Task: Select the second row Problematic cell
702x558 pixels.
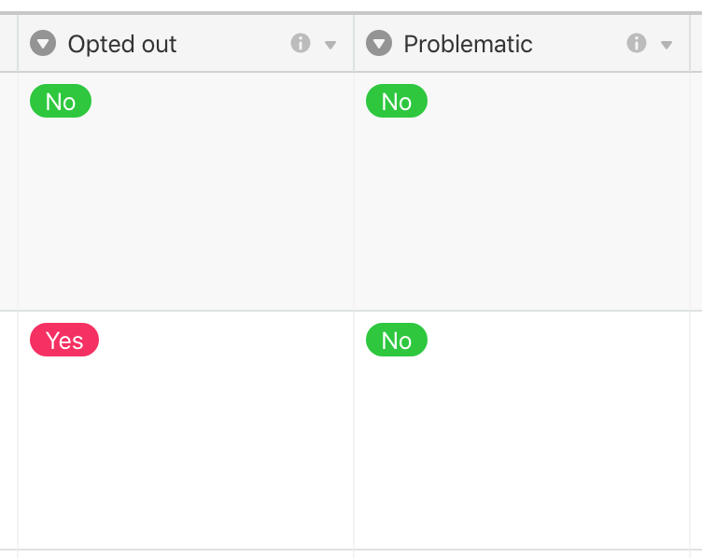Action: 522,430
